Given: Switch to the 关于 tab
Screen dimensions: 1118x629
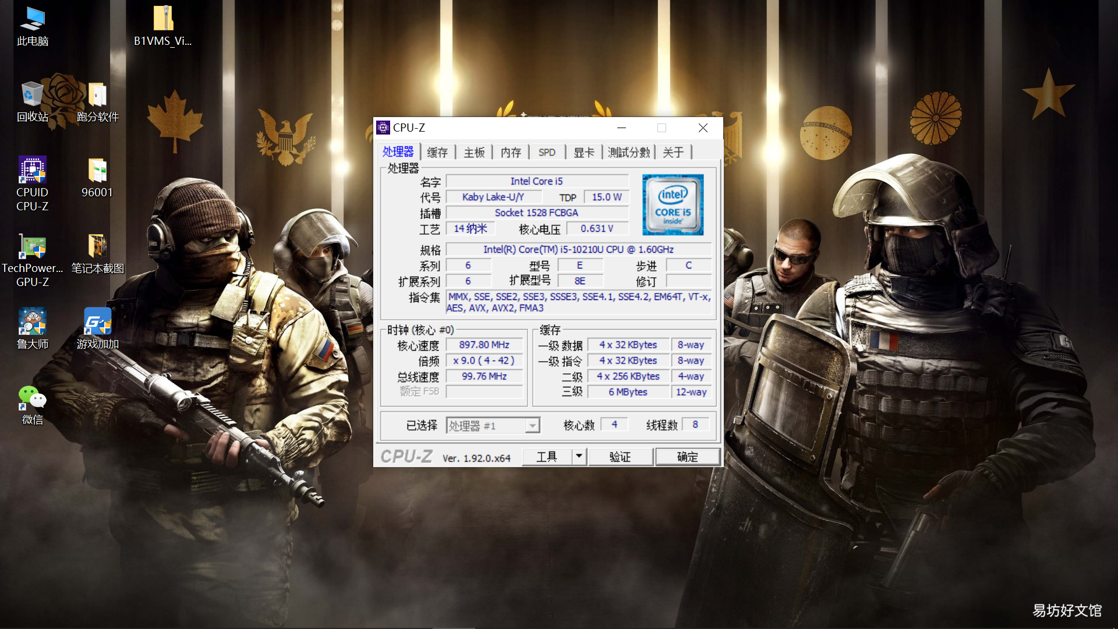Looking at the screenshot, I should point(673,153).
